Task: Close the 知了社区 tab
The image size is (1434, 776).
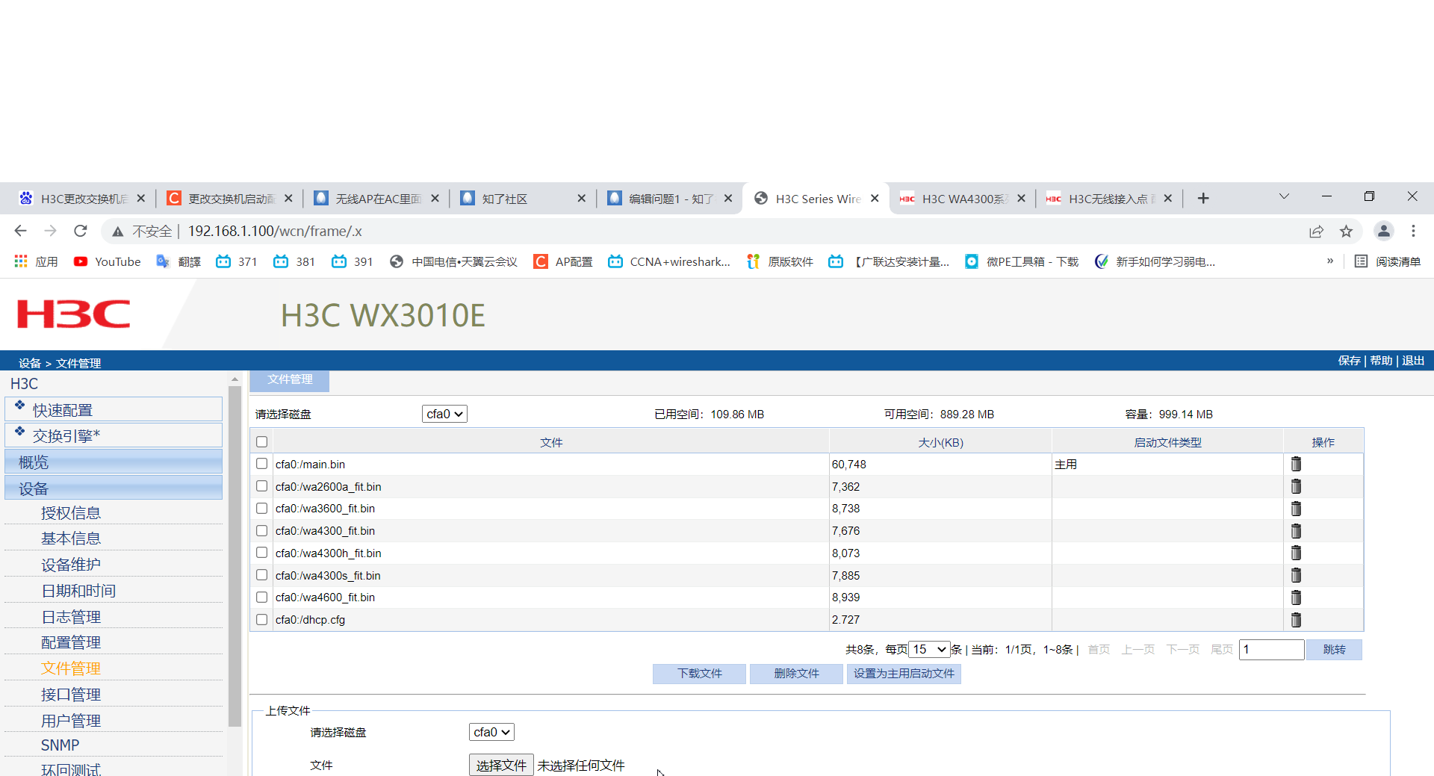Action: click(582, 199)
